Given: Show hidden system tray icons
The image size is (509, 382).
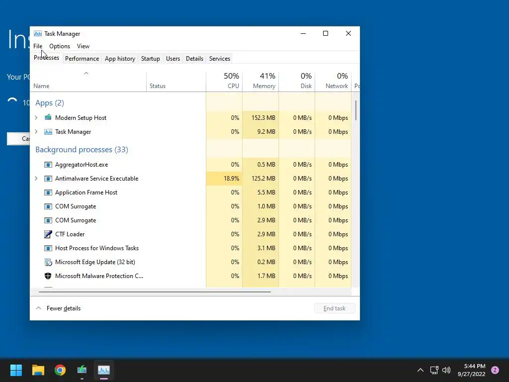Looking at the screenshot, I should click(421, 370).
